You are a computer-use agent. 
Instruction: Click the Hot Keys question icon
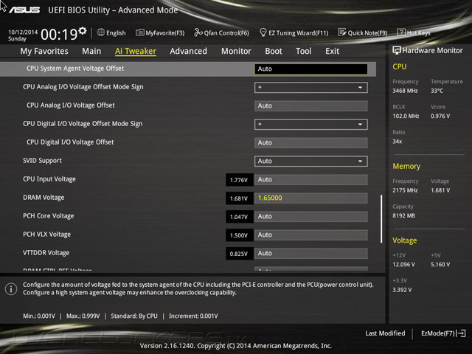(x=401, y=32)
